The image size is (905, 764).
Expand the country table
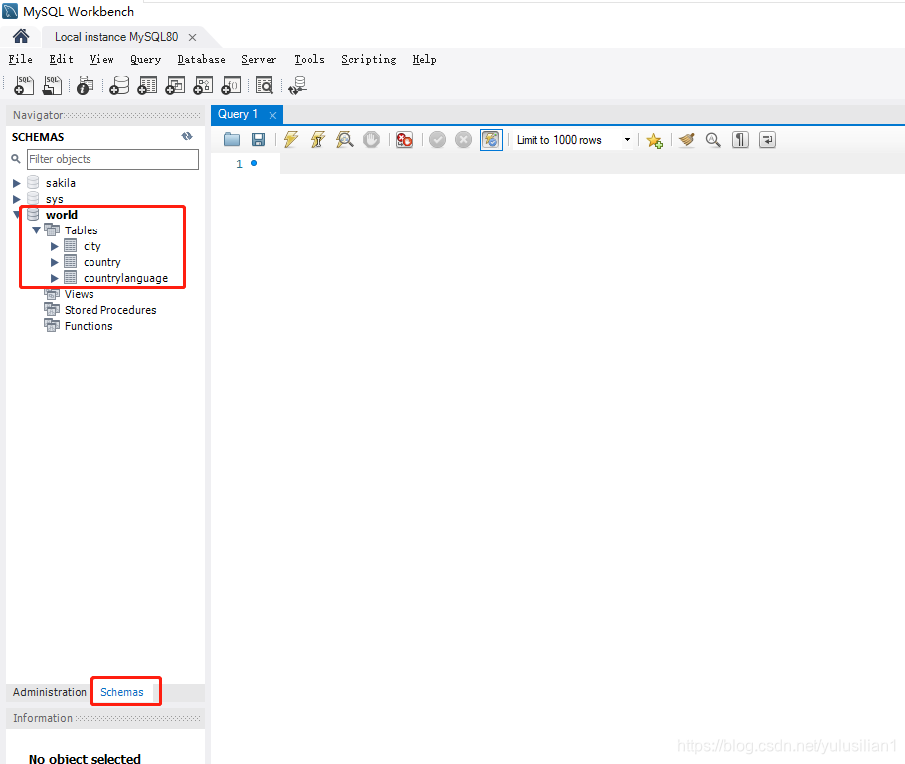[x=55, y=262]
